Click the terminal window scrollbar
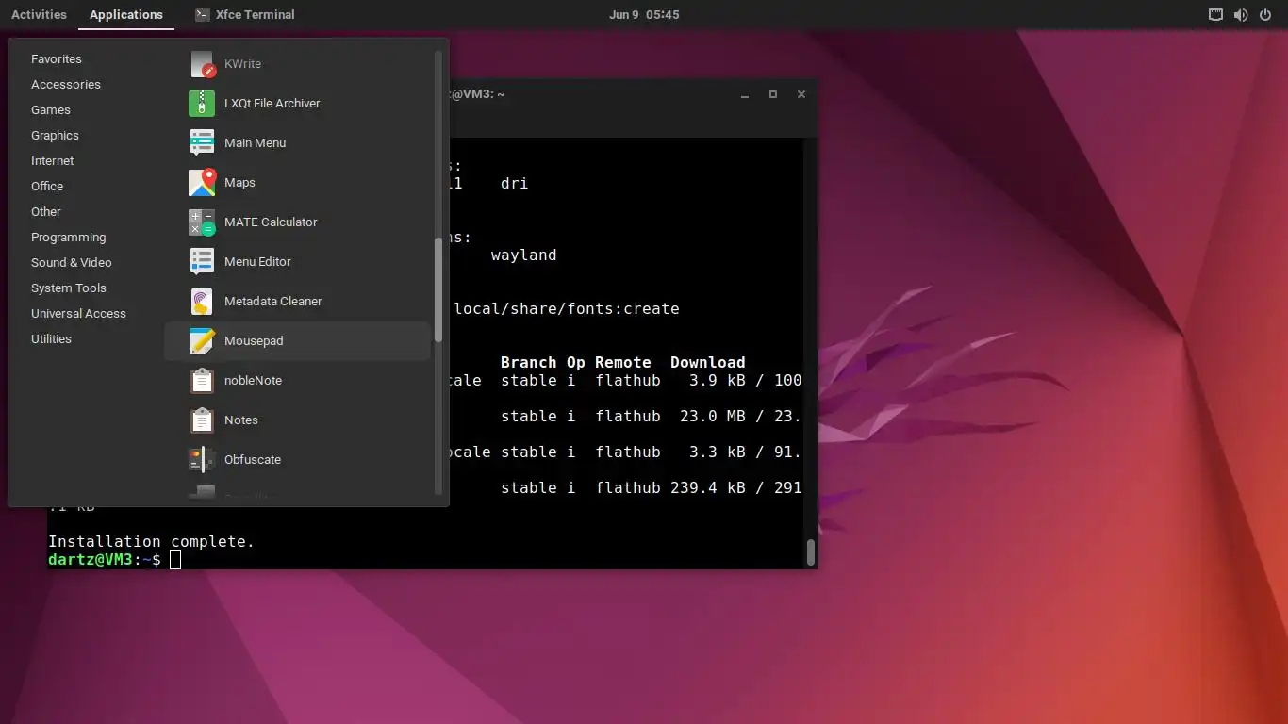Screen dimensions: 1288x724 click(810, 551)
